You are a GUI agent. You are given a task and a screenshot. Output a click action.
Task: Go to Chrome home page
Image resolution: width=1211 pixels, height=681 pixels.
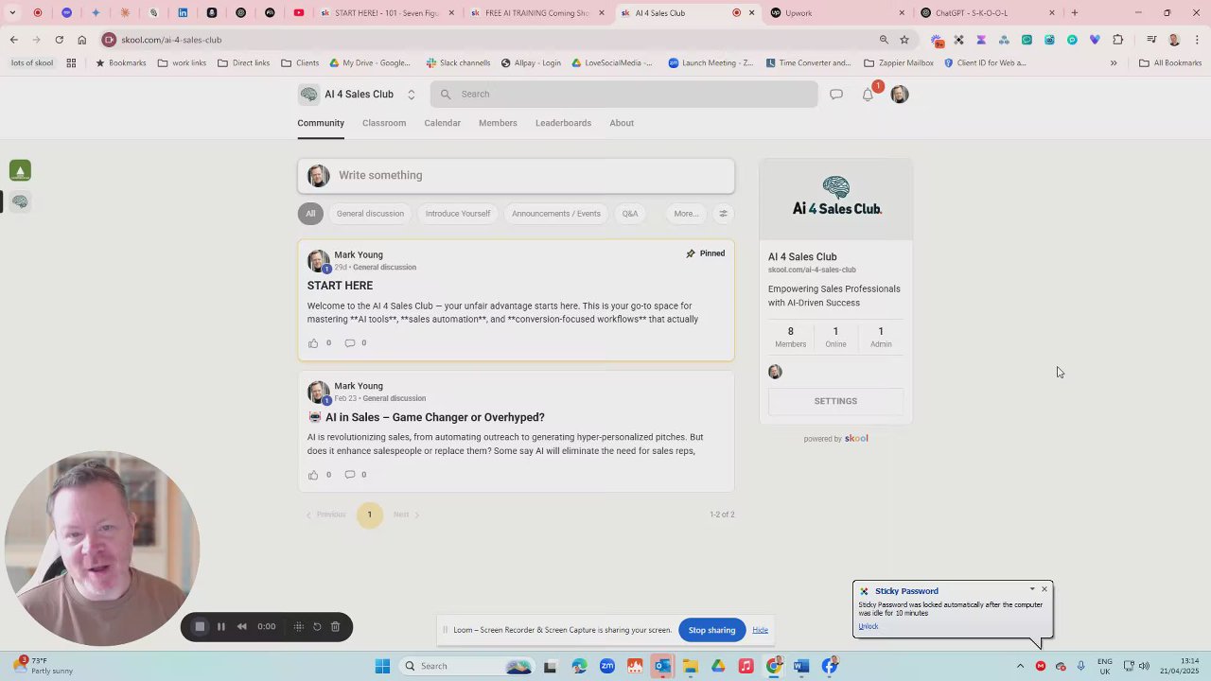(x=81, y=40)
